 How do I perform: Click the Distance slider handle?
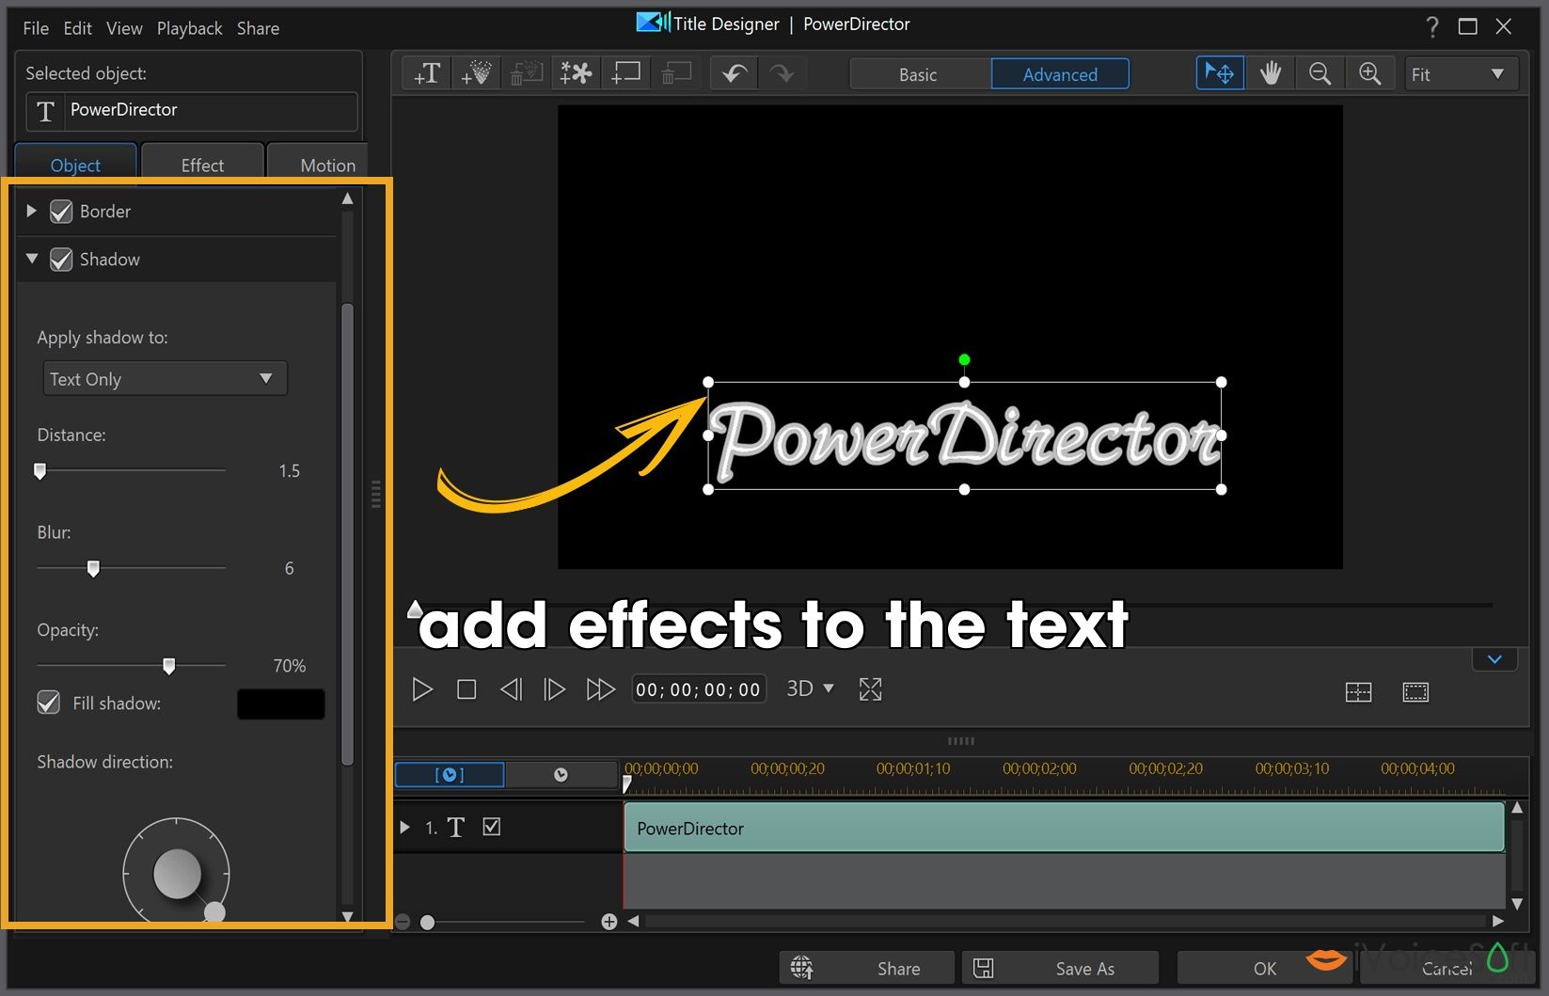pyautogui.click(x=40, y=470)
